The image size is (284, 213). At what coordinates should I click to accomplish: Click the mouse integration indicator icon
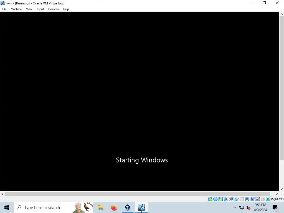[x=263, y=199]
